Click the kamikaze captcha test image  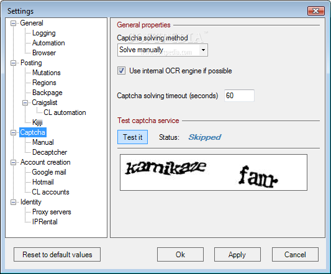click(214, 172)
